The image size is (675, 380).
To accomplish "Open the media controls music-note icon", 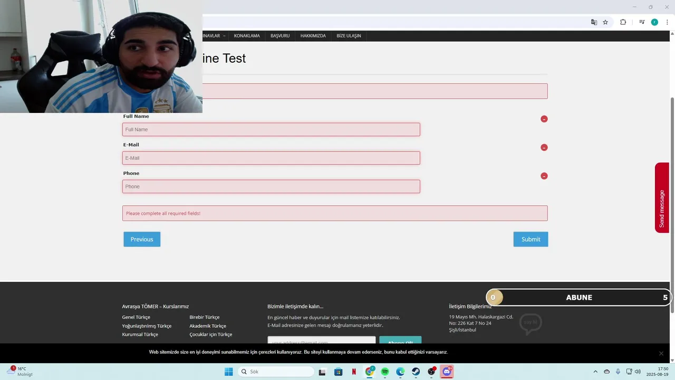I will click(x=642, y=22).
